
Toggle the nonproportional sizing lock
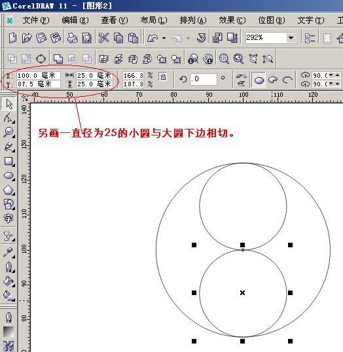[162, 77]
